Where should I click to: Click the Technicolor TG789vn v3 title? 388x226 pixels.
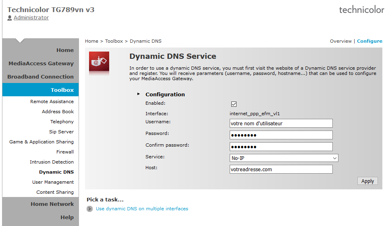[x=51, y=10]
